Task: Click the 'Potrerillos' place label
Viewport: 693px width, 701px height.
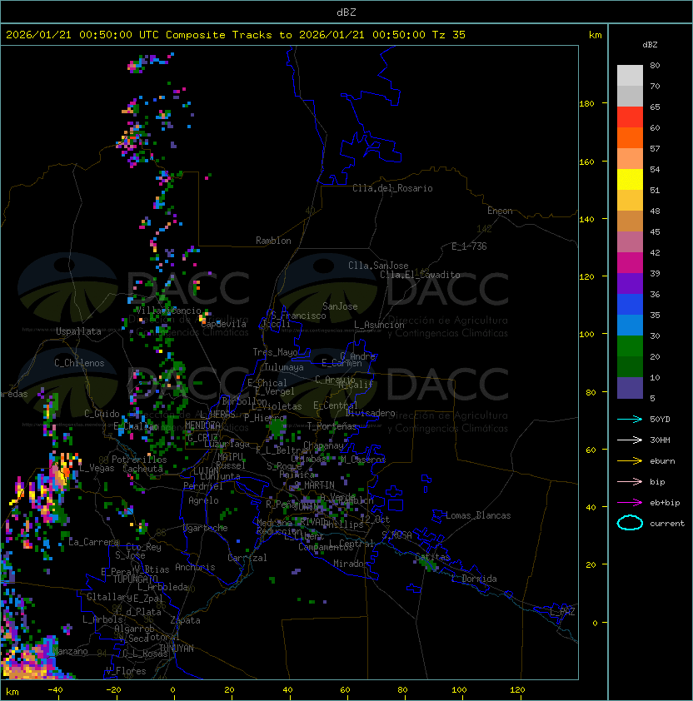Action: click(139, 460)
